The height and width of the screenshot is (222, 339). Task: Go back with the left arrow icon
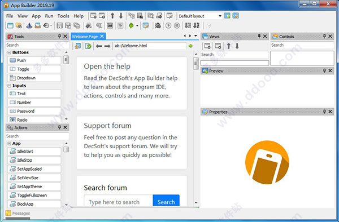coord(99,46)
